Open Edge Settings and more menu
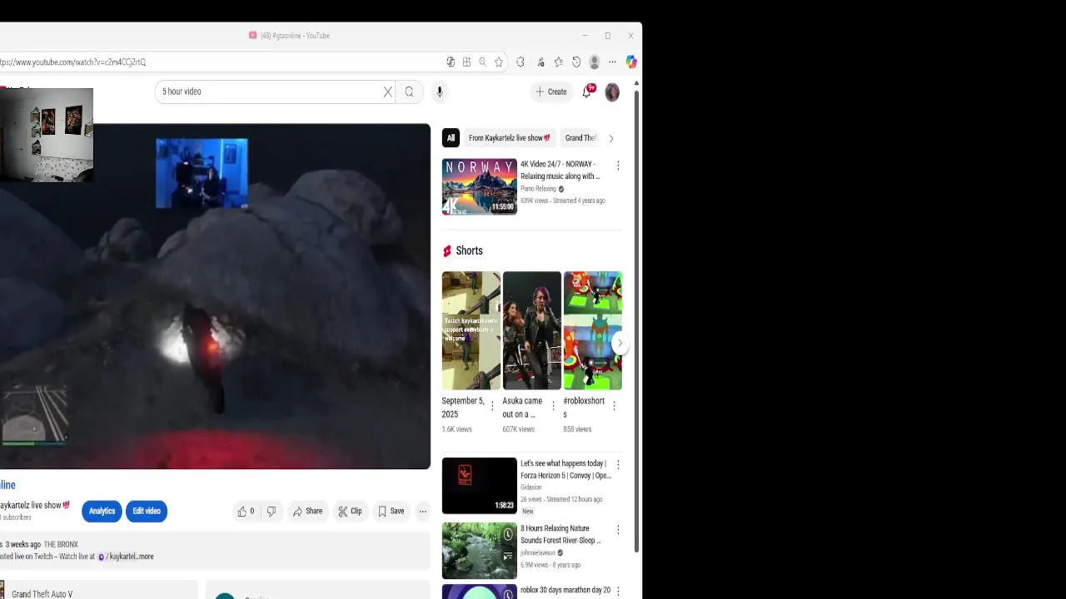This screenshot has height=599, width=1066. pos(612,62)
